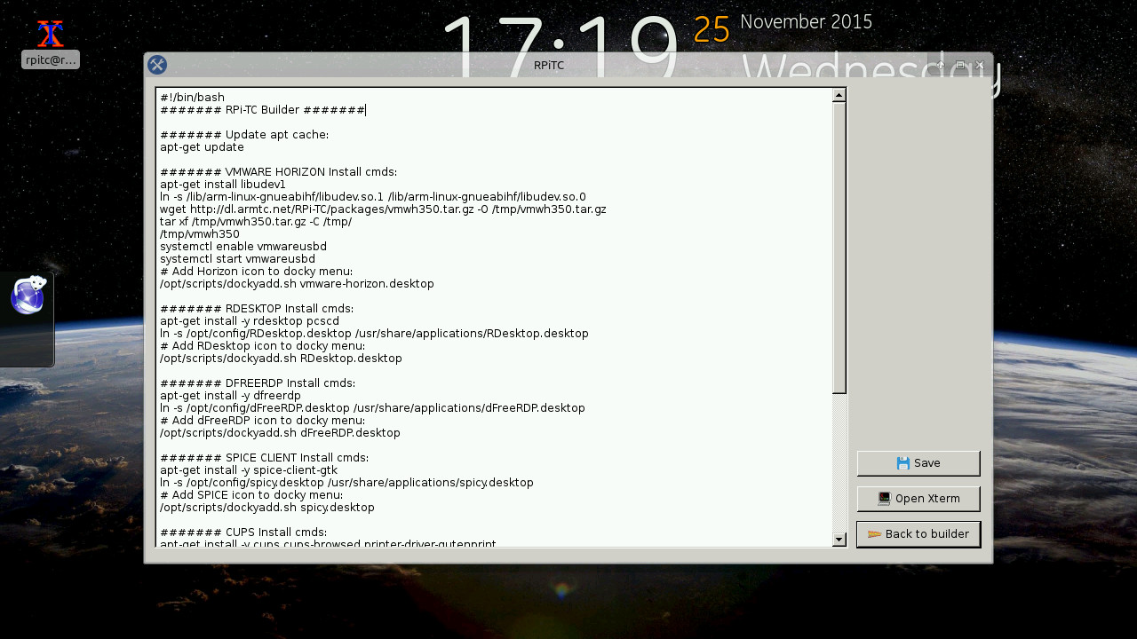Click the 'Update apt cache:' comment line

(244, 135)
